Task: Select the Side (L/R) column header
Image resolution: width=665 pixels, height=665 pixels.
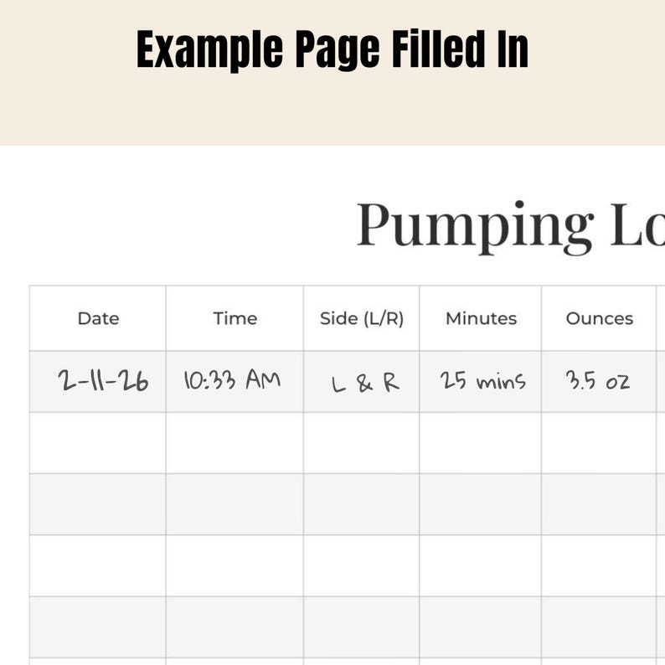Action: 362,318
